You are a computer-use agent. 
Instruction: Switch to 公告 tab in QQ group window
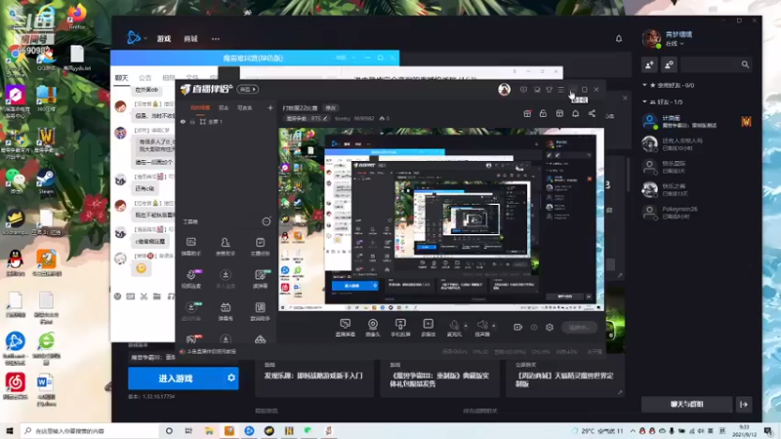tap(144, 78)
